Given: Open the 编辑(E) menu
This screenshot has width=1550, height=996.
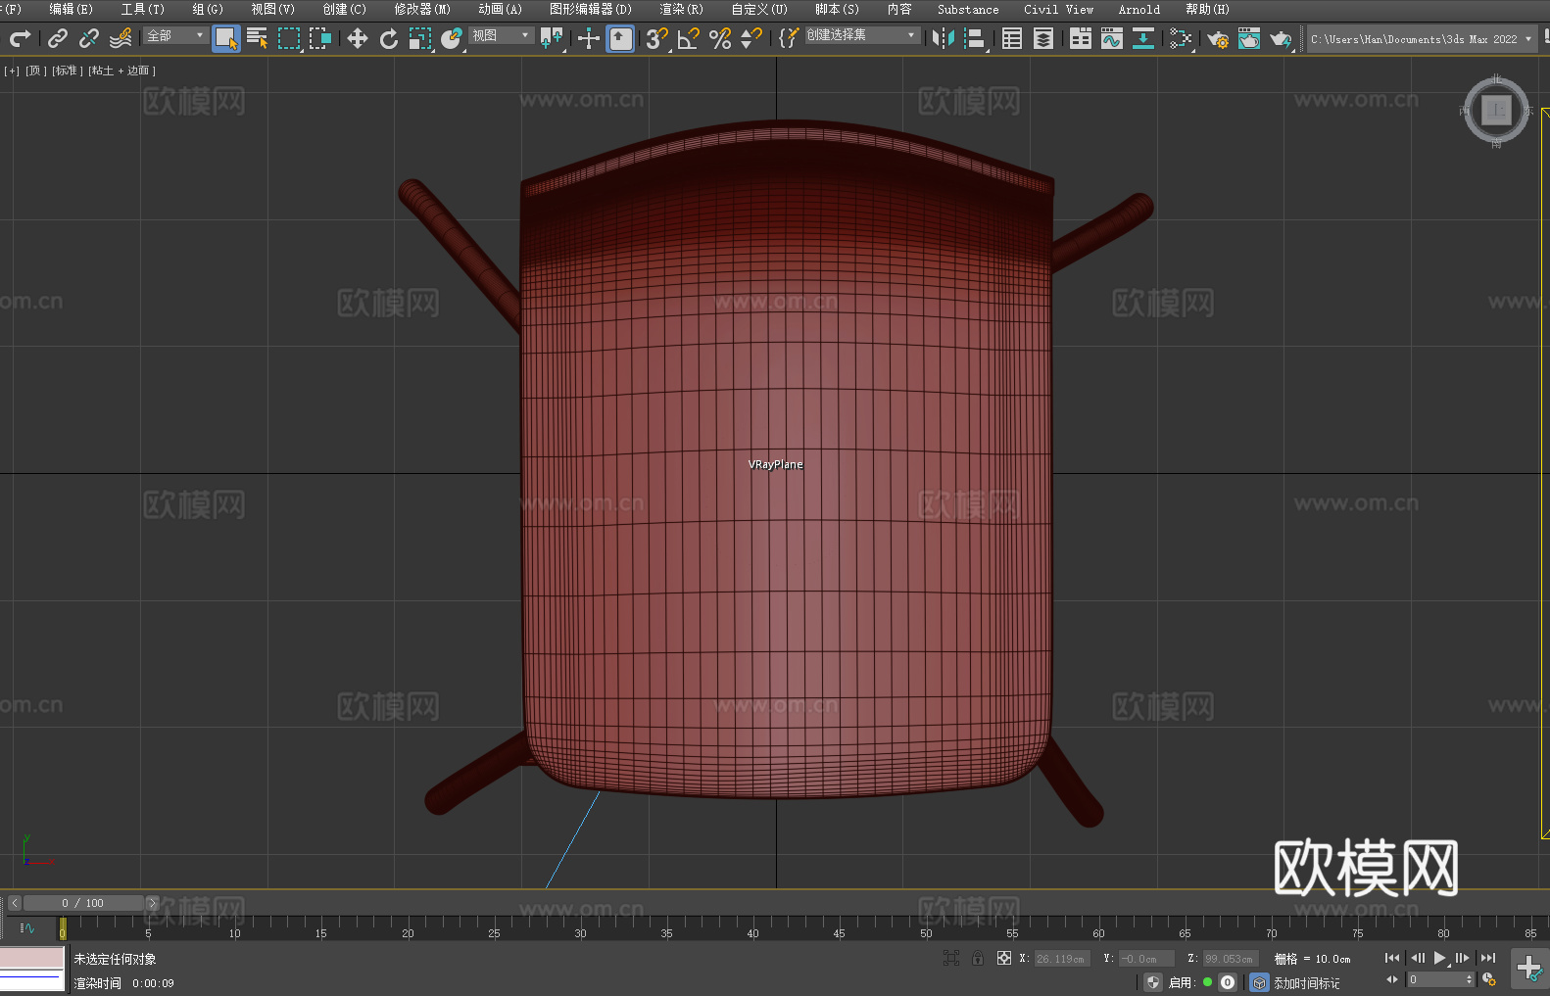Looking at the screenshot, I should pyautogui.click(x=71, y=9).
